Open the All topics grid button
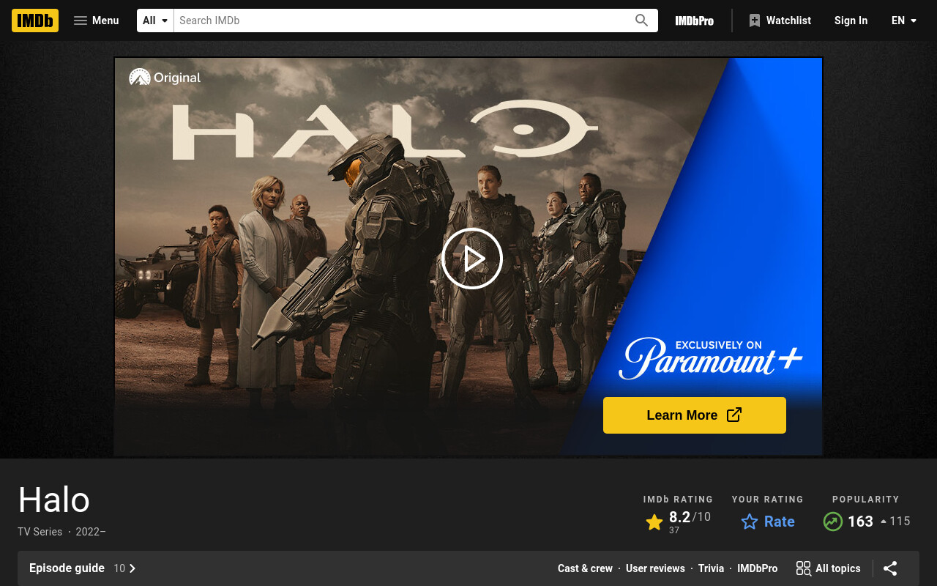Screen dimensions: 937x586 pyautogui.click(x=828, y=568)
